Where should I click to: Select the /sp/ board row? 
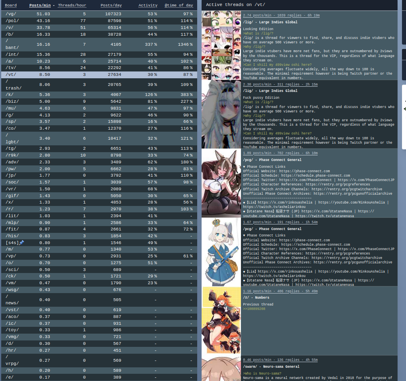pos(99,122)
